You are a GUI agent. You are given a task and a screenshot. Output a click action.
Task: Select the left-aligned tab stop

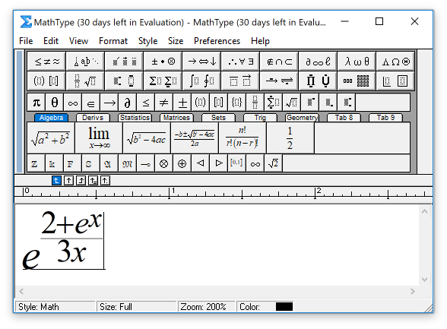click(x=56, y=180)
